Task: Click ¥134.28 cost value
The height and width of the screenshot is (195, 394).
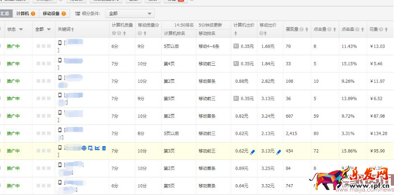Action: pyautogui.click(x=379, y=133)
